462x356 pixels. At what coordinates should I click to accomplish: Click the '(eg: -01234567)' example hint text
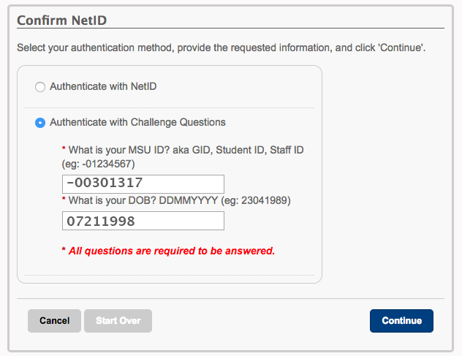[98, 164]
